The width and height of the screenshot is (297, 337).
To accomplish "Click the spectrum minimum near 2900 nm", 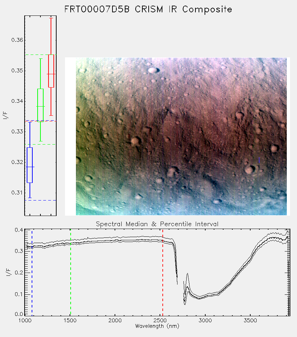I will pyautogui.click(x=199, y=298).
